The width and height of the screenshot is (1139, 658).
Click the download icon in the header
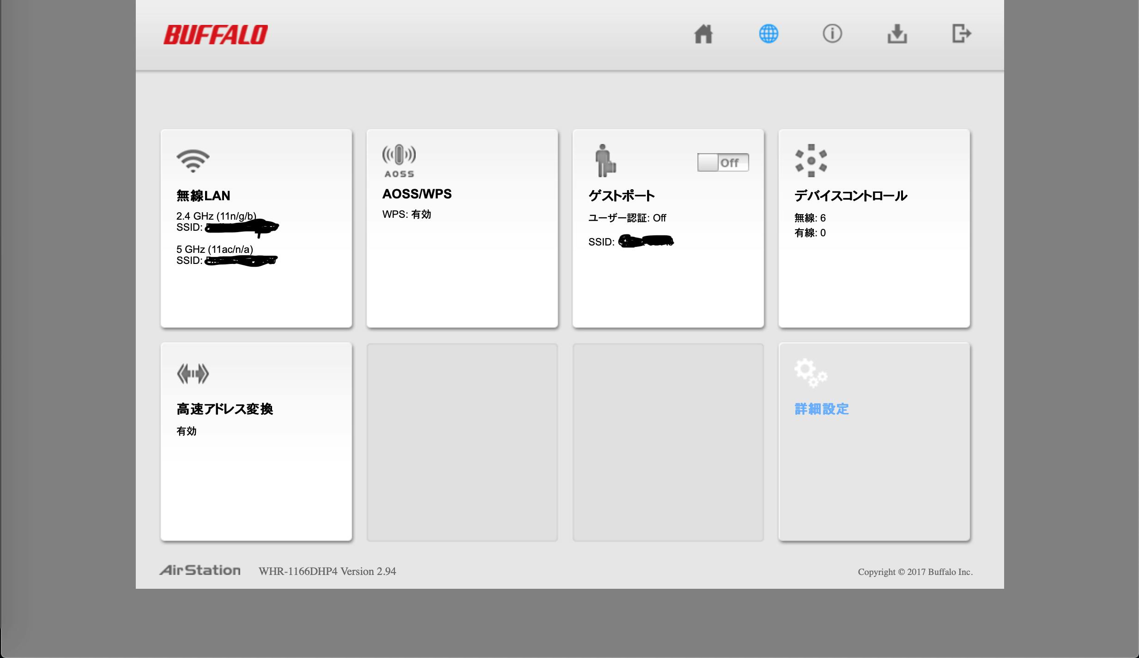[x=897, y=34]
